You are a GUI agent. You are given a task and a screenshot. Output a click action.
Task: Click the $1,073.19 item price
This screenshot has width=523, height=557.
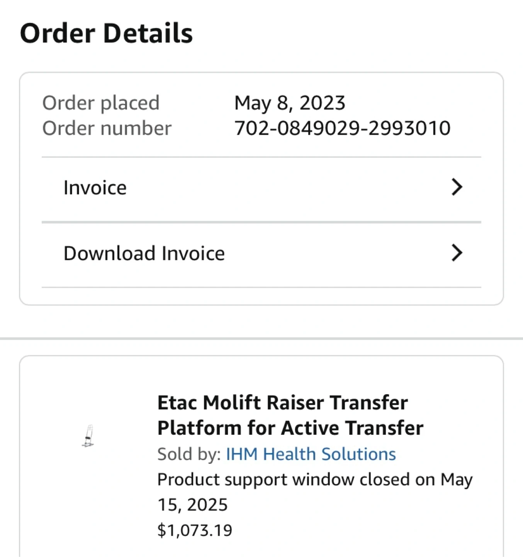tap(195, 530)
